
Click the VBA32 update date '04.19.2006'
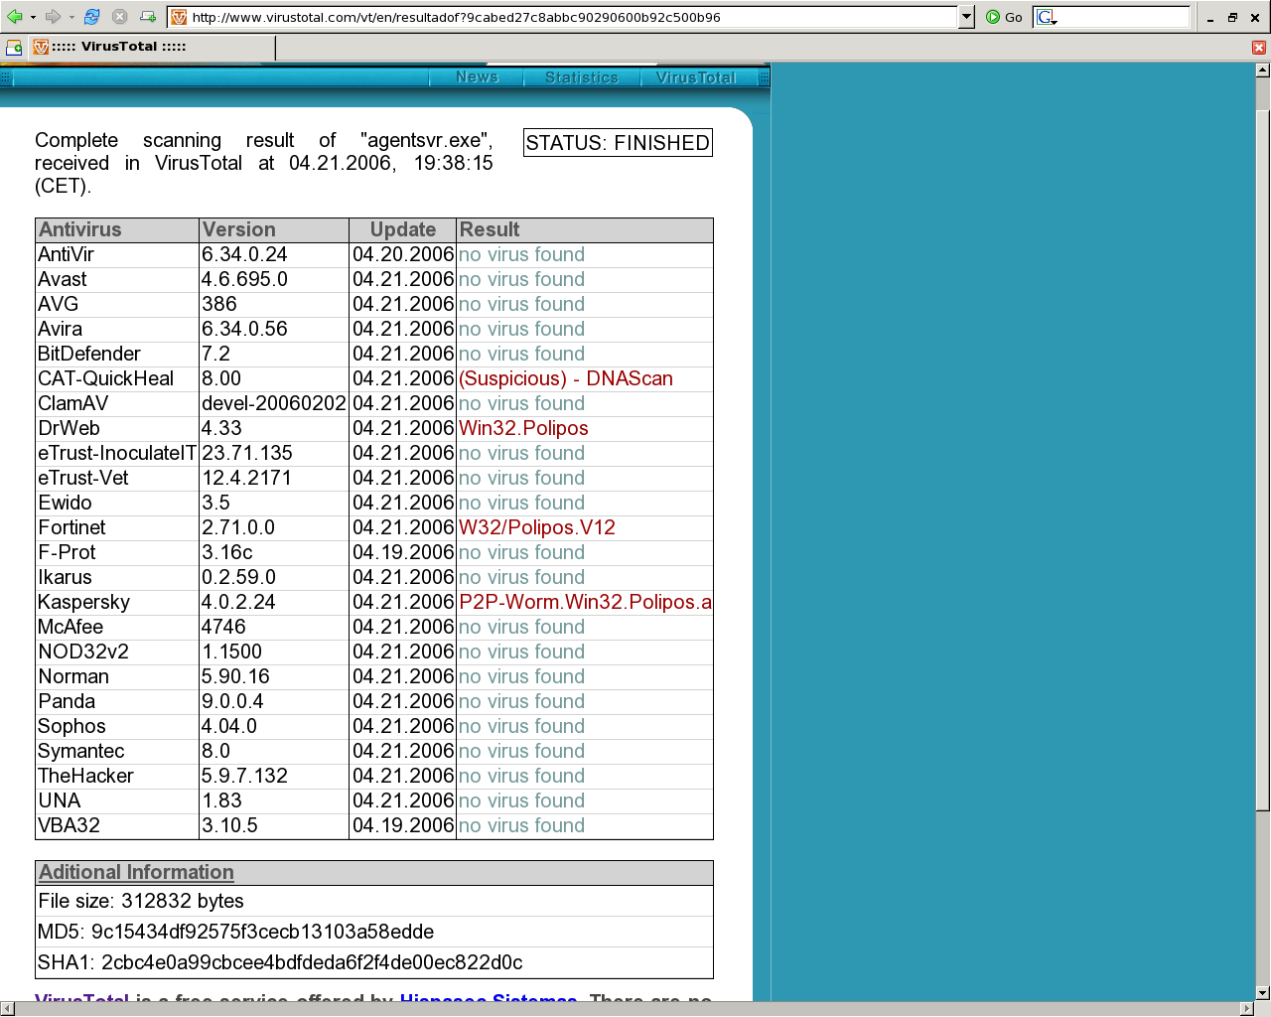(403, 825)
